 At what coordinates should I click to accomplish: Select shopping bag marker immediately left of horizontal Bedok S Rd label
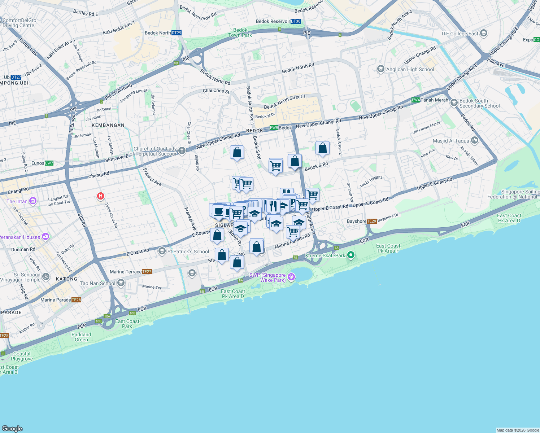(295, 162)
